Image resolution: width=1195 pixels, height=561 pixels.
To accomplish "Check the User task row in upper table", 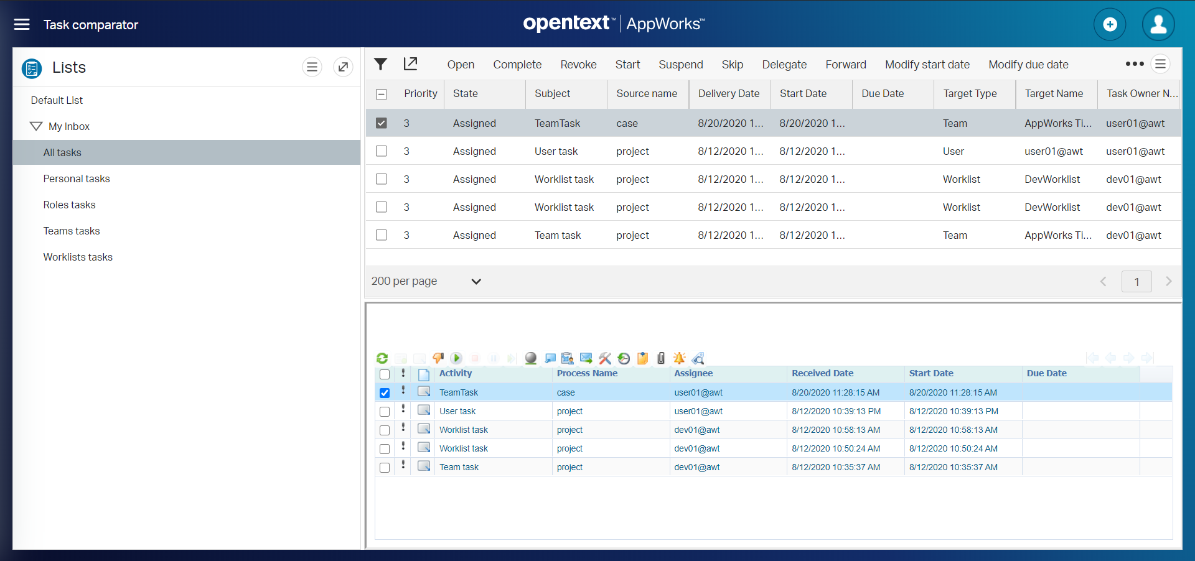I will pyautogui.click(x=382, y=151).
